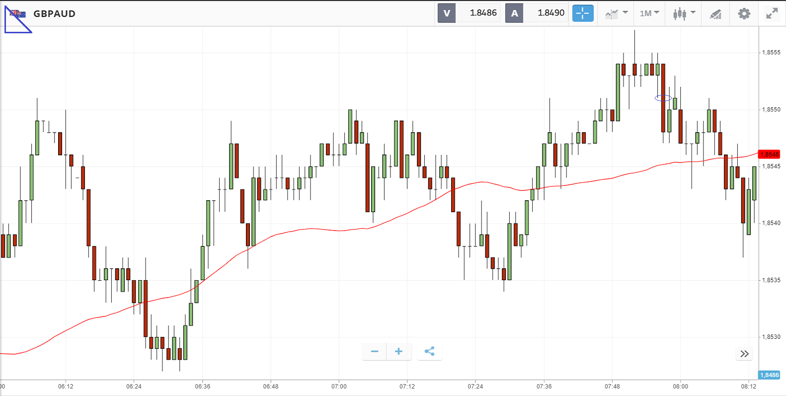Select the drawing tools pencil icon
Image resolution: width=786 pixels, height=396 pixels.
coord(715,14)
